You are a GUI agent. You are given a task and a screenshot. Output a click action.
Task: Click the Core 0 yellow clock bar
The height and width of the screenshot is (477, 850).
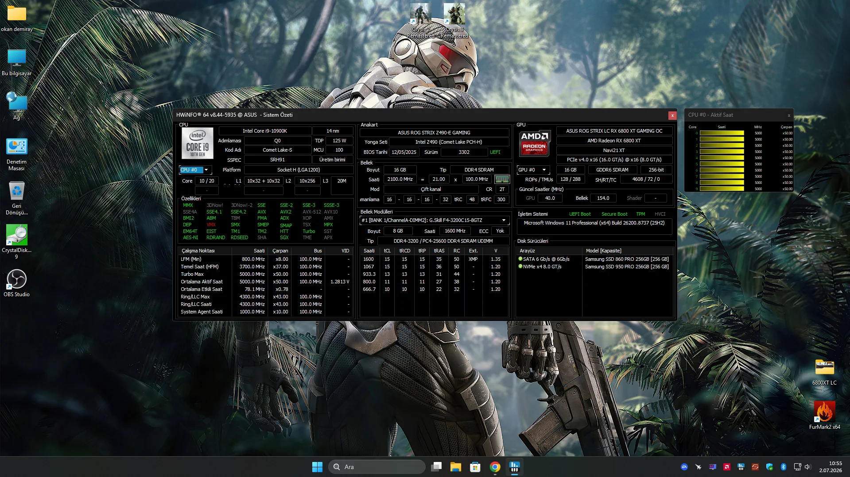[x=722, y=133]
